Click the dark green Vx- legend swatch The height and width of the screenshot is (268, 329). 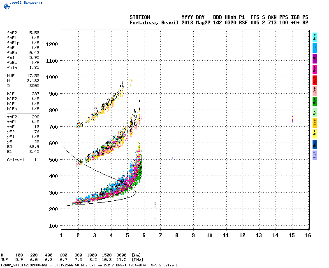315,101
